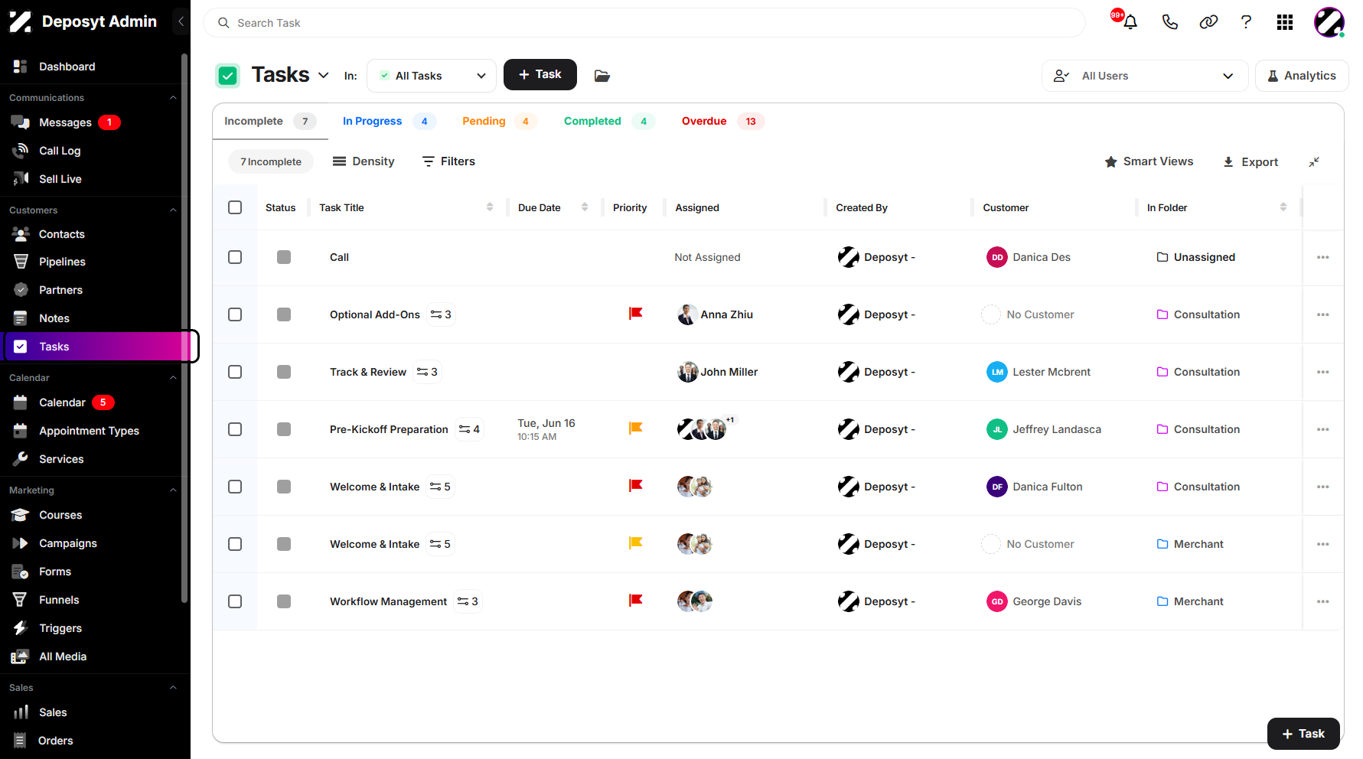Click the Export button
The width and height of the screenshot is (1363, 759).
pos(1251,161)
